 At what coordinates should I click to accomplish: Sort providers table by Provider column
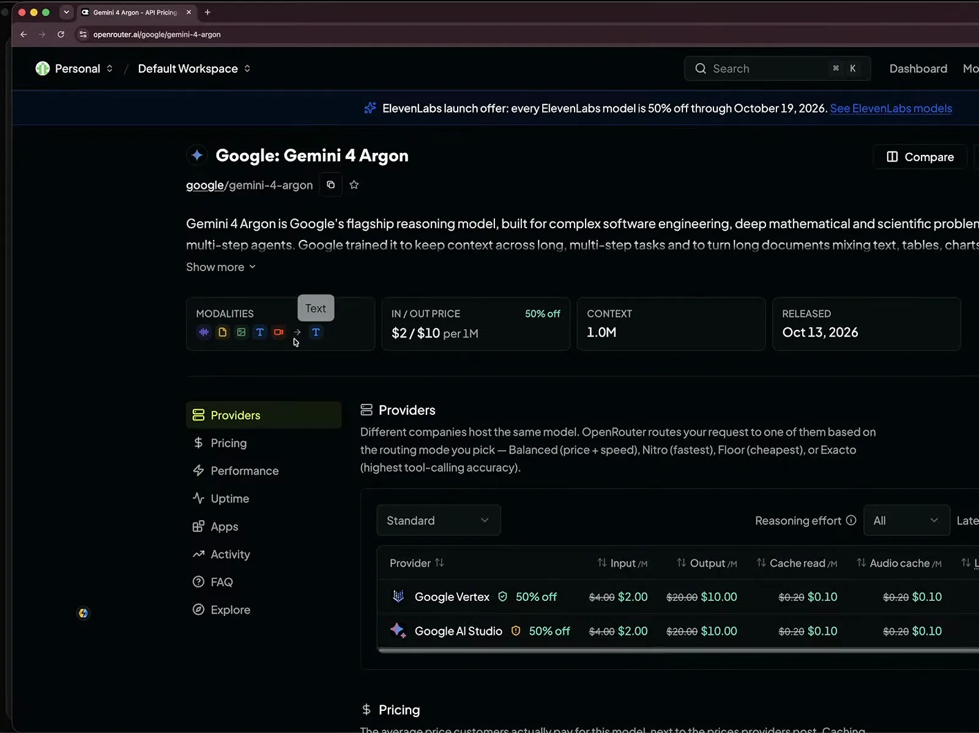(417, 563)
